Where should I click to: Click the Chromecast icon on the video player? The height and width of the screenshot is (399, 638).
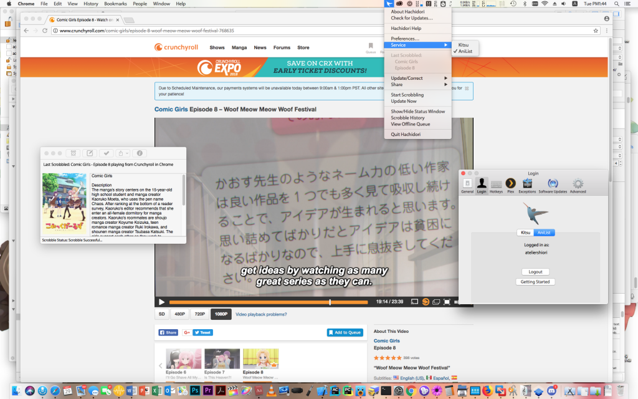(x=414, y=302)
